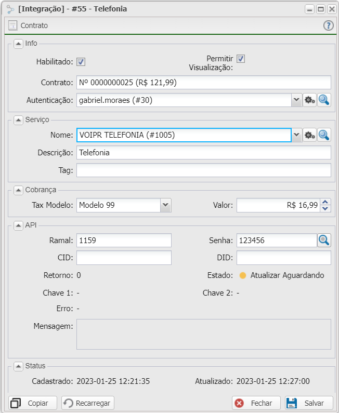The width and height of the screenshot is (339, 413).
Task: Click into the Ramal input field
Action: [124, 241]
